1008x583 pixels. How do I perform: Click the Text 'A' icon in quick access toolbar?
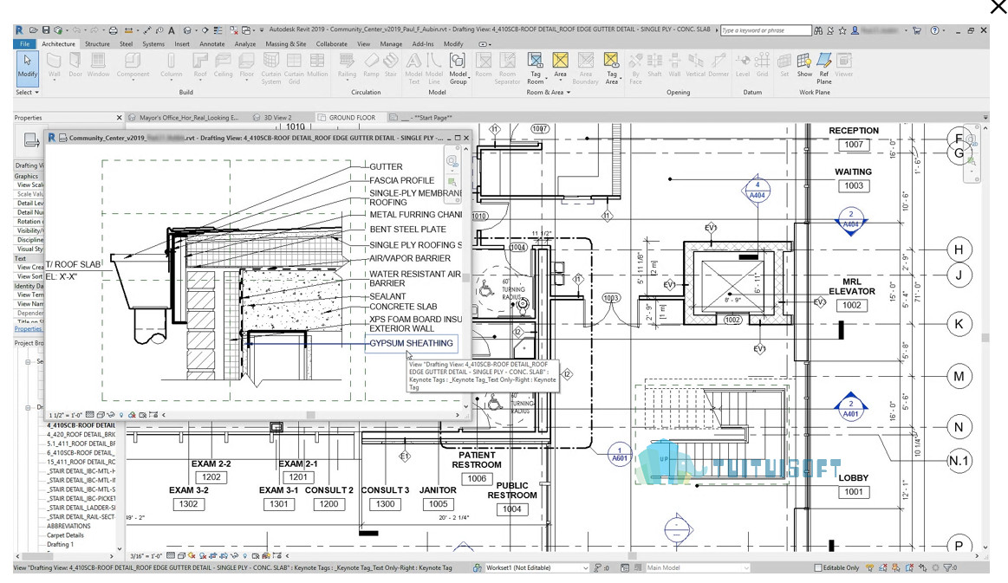(172, 29)
